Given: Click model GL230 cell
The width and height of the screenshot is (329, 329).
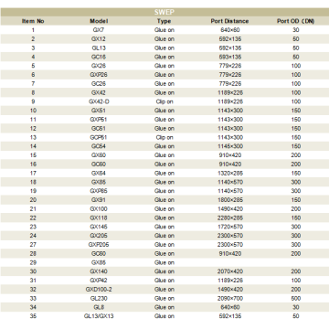Looking at the screenshot, I should point(99,298).
